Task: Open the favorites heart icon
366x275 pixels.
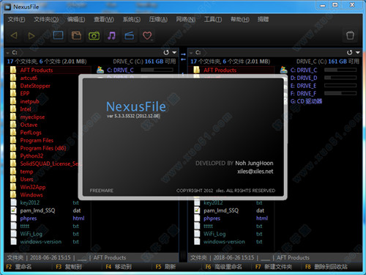Action: pos(147,36)
